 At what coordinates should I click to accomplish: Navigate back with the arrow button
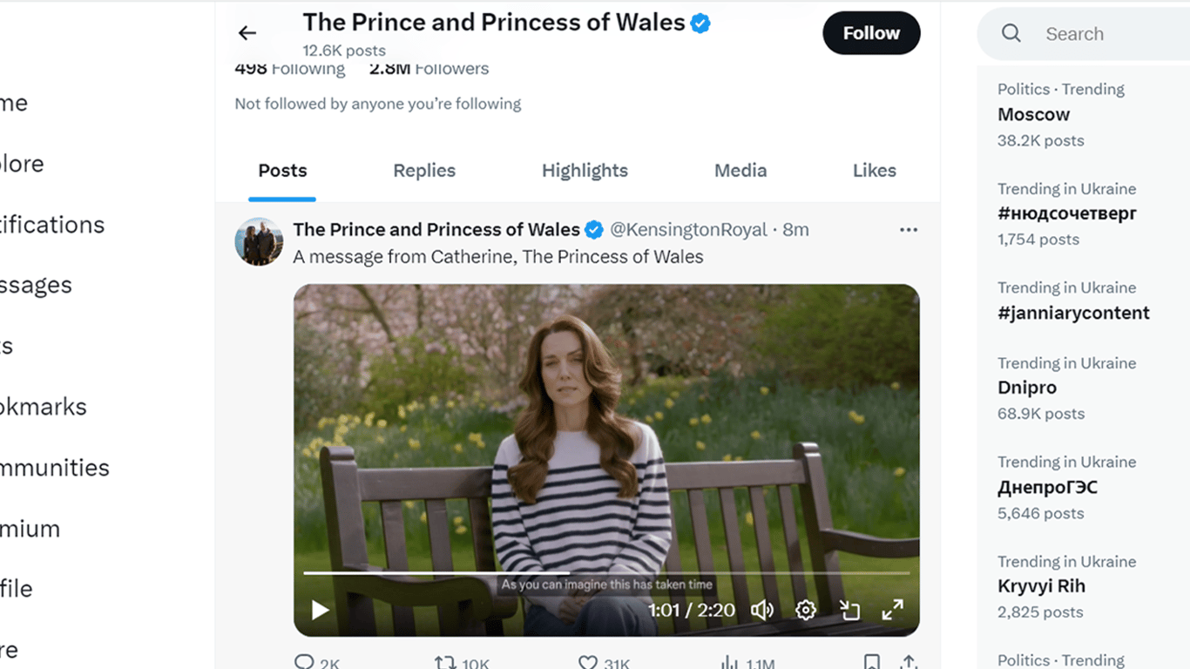[247, 32]
